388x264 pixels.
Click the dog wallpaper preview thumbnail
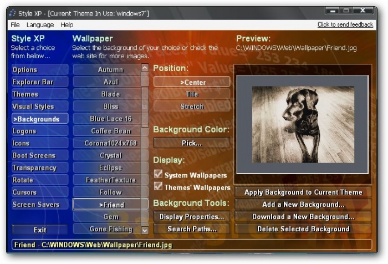[303, 125]
